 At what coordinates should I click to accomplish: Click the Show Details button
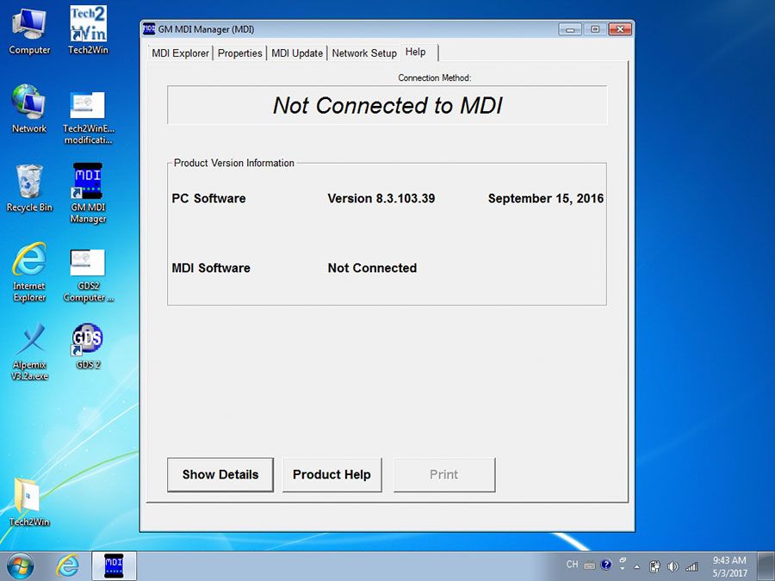tap(220, 474)
